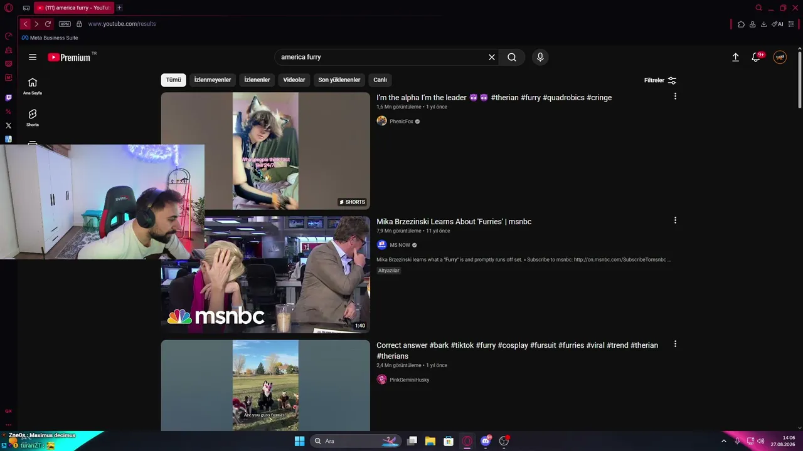Open the Filtreler search filters
Image resolution: width=803 pixels, height=451 pixels.
click(x=661, y=80)
